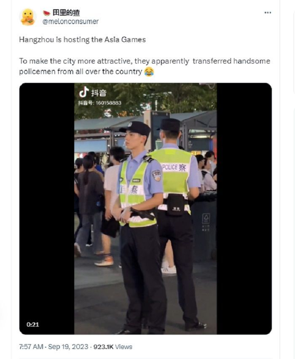Viewport: 295px width, 359px height.
Task: Click the Douyin ID 160158883 watermark
Action: click(100, 103)
